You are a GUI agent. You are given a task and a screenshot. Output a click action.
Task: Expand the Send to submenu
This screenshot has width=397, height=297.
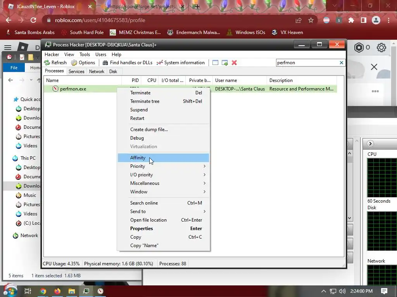tap(204, 212)
